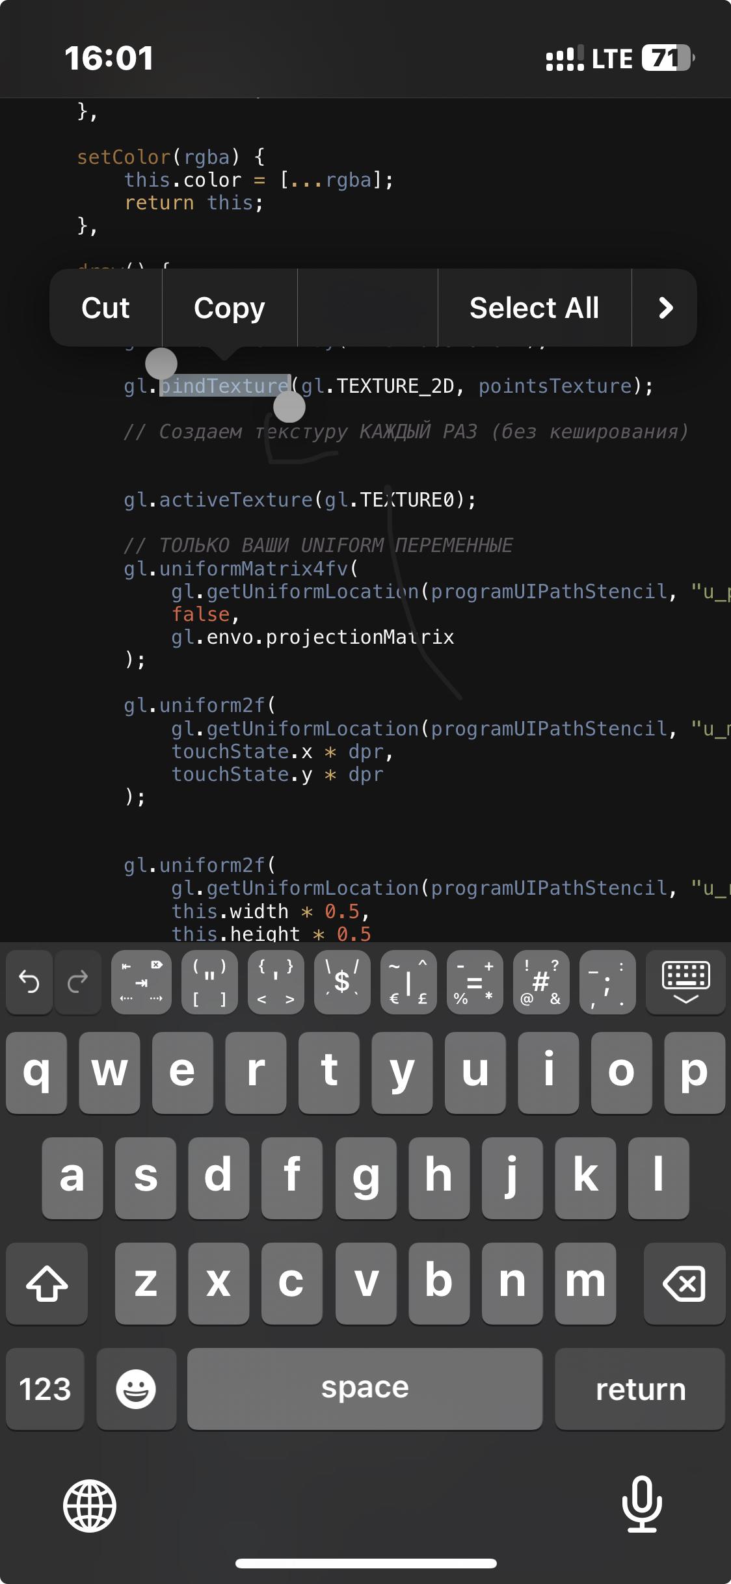Open the emoji keyboard
Screen dimensions: 731x1584
(136, 1389)
